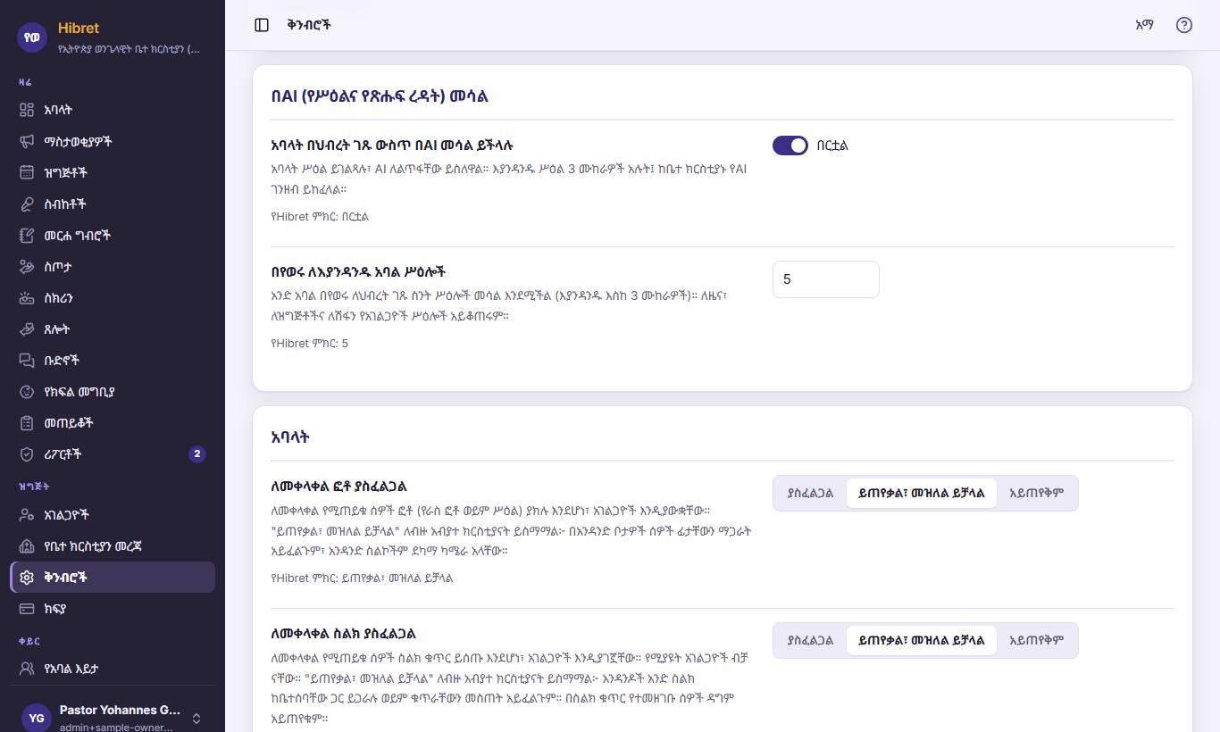This screenshot has width=1220, height=732.
Task: Click the notepad icon beside መርሐ ግብሮች
Action: tap(27, 235)
